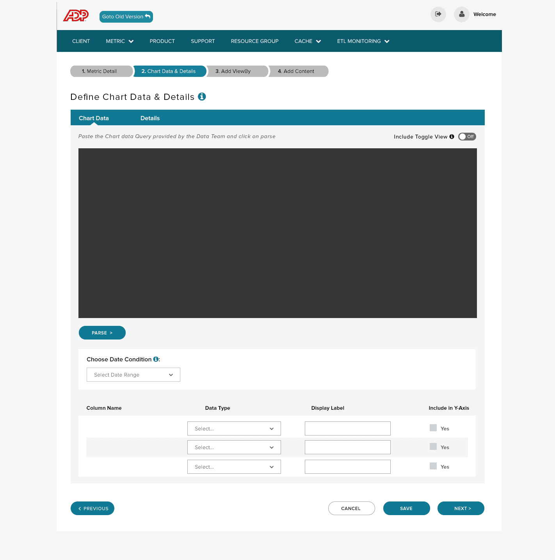Open the user profile icon
Screen dimensions: 555x560
click(x=462, y=14)
